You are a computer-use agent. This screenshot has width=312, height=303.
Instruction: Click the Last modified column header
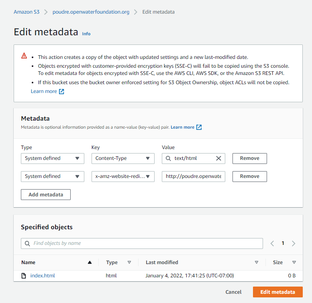[162, 263]
